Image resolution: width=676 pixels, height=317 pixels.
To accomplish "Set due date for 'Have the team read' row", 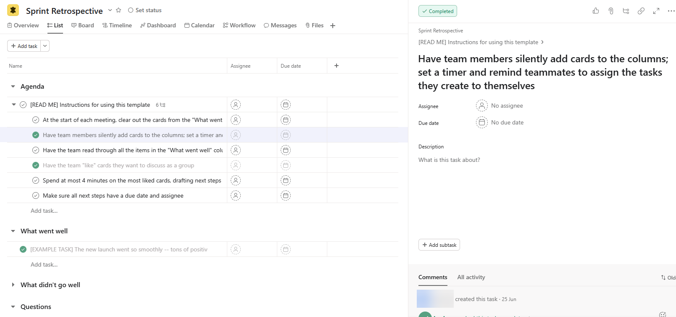I will pyautogui.click(x=286, y=150).
